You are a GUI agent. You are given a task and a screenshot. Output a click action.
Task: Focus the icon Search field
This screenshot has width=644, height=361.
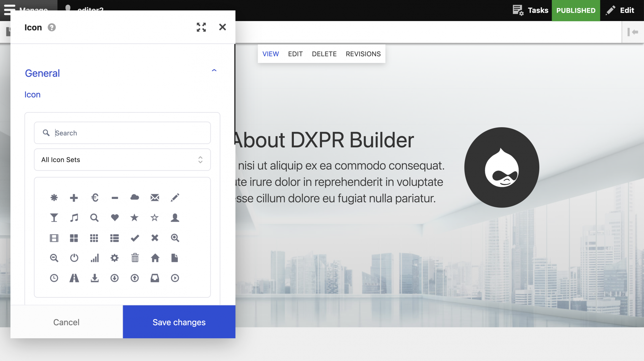tap(122, 133)
